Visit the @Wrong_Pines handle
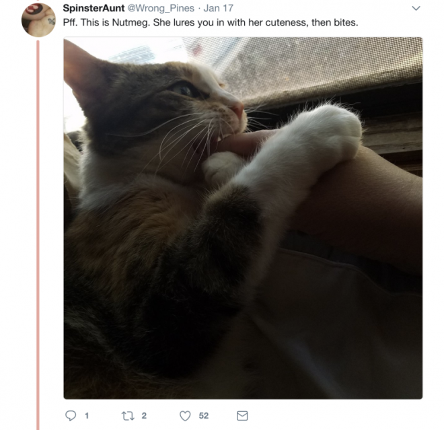 point(161,8)
